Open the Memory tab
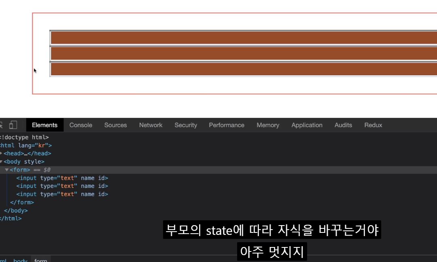 click(268, 125)
